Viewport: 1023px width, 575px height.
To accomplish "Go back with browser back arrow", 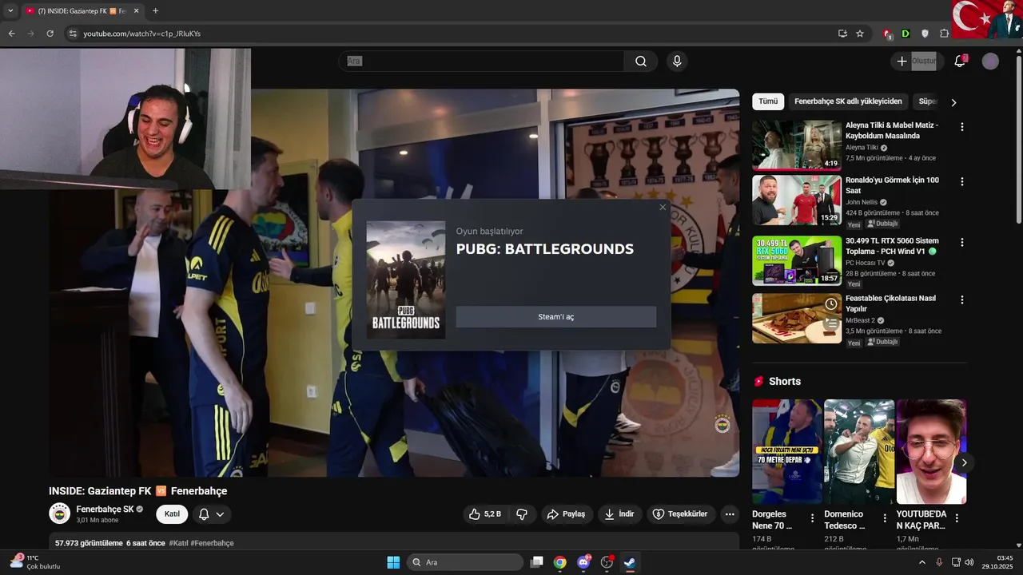I will coord(11,34).
